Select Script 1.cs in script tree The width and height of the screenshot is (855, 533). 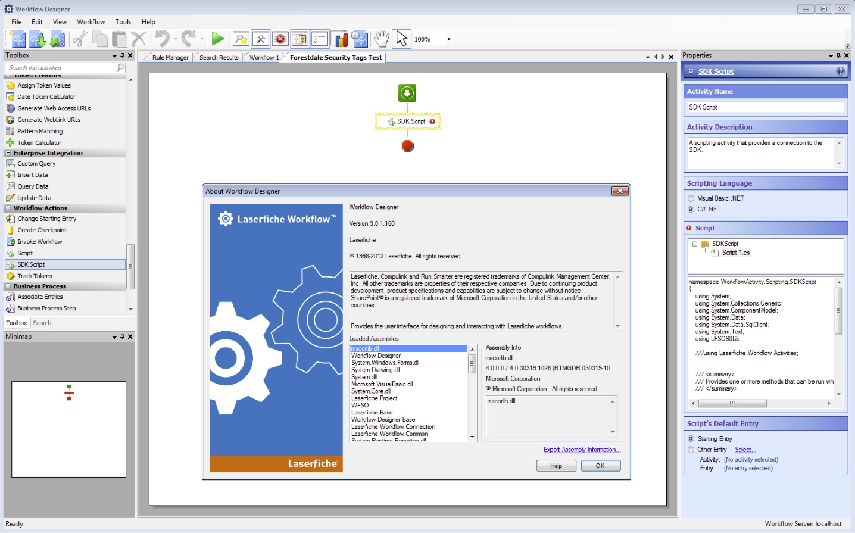pos(736,253)
